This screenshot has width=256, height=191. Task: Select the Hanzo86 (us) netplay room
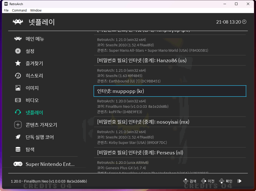tap(170, 60)
